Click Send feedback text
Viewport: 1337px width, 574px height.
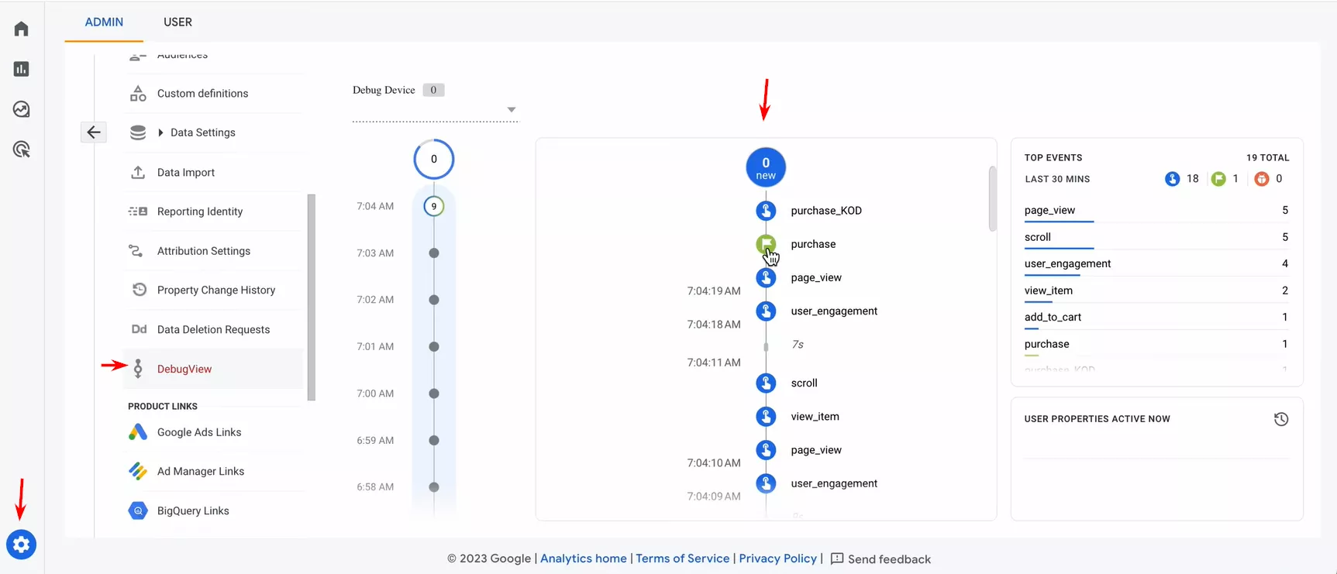click(x=889, y=559)
